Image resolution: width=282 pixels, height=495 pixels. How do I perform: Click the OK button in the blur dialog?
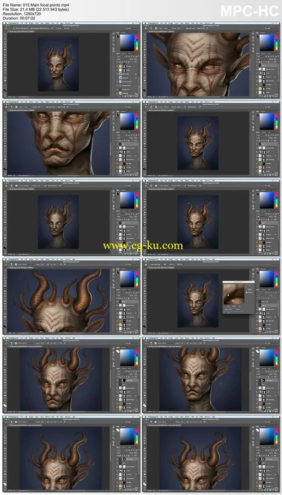pos(250,286)
